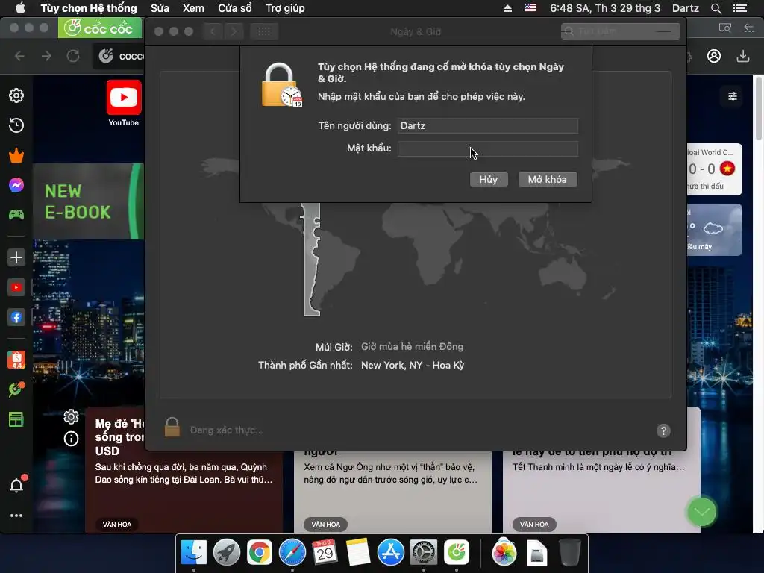The width and height of the screenshot is (764, 573).
Task: Open games controller icon in sidebar
Action: pos(16,215)
